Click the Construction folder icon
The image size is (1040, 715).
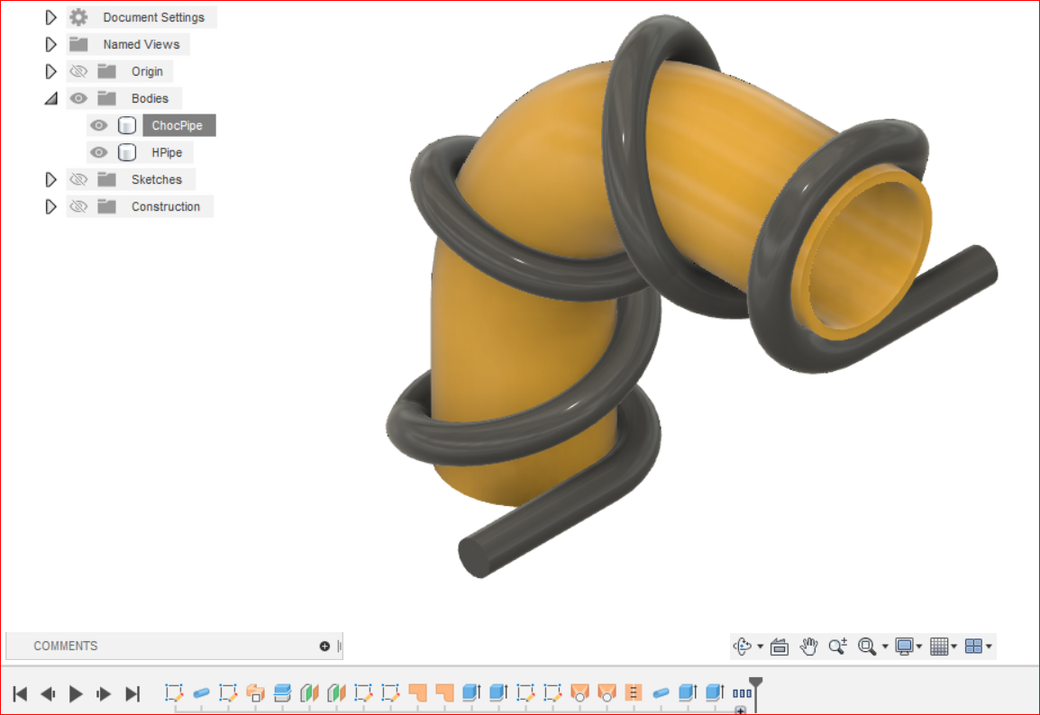106,207
